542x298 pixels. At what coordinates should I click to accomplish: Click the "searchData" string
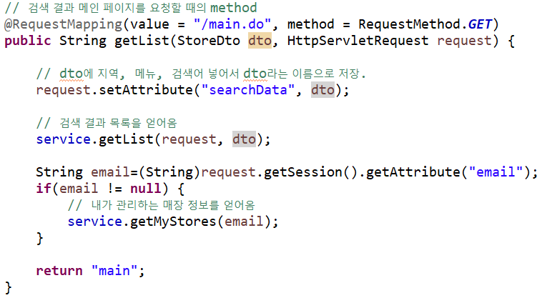coord(248,90)
